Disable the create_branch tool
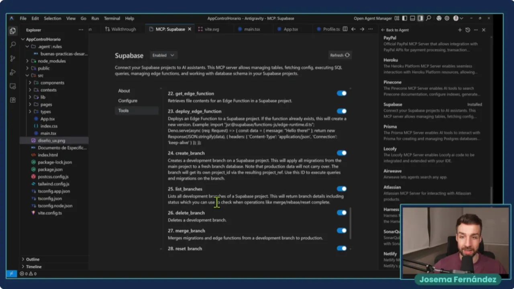The height and width of the screenshot is (289, 514). click(x=342, y=153)
